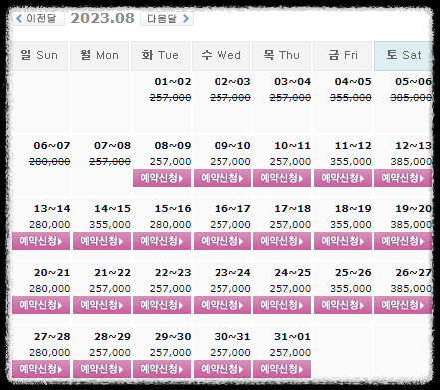The width and height of the screenshot is (440, 390).
Task: Request booking for 11~12
Action: click(343, 178)
